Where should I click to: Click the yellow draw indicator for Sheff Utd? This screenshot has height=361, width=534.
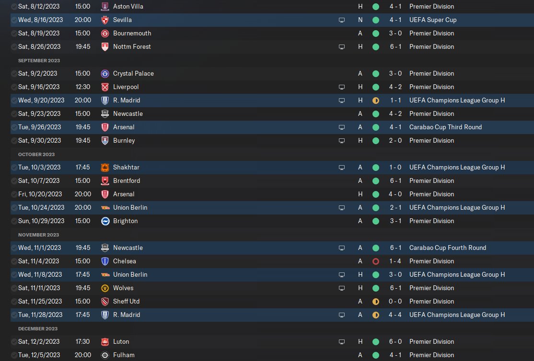point(376,302)
